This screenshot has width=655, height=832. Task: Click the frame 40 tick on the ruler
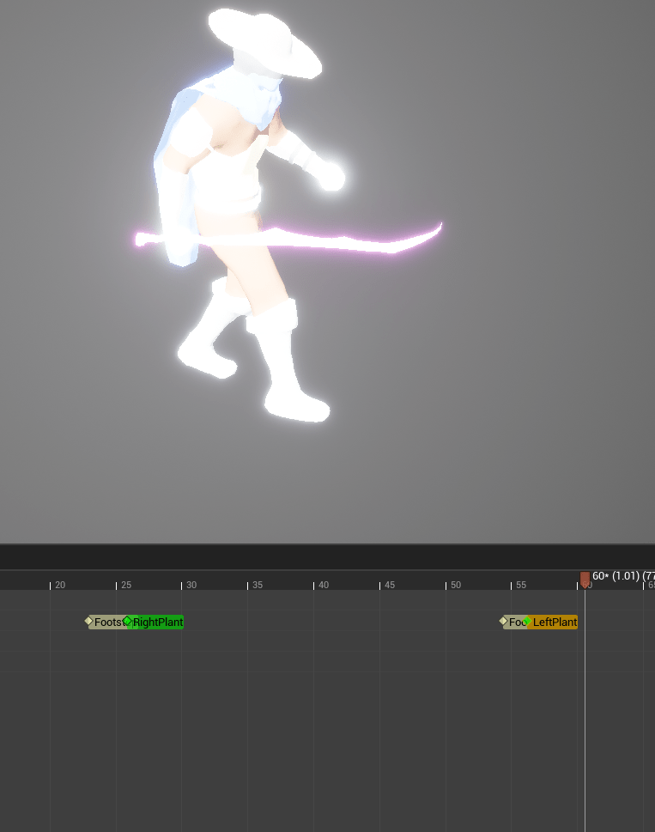(314, 586)
